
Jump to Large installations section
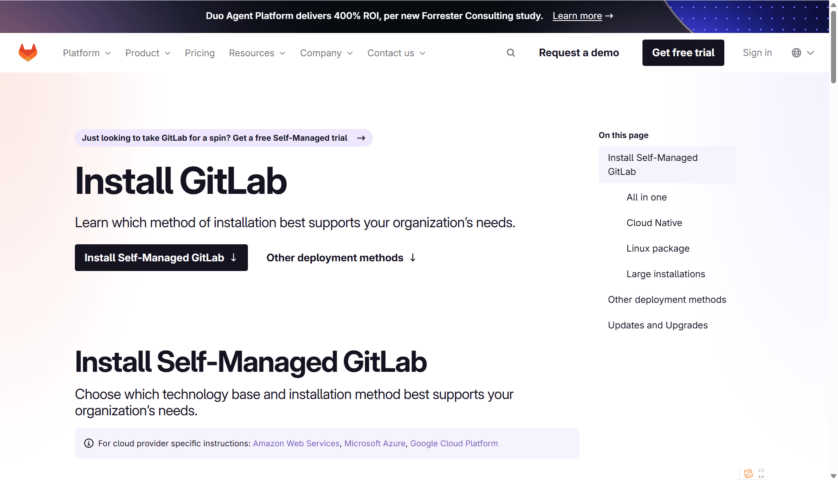[666, 274]
